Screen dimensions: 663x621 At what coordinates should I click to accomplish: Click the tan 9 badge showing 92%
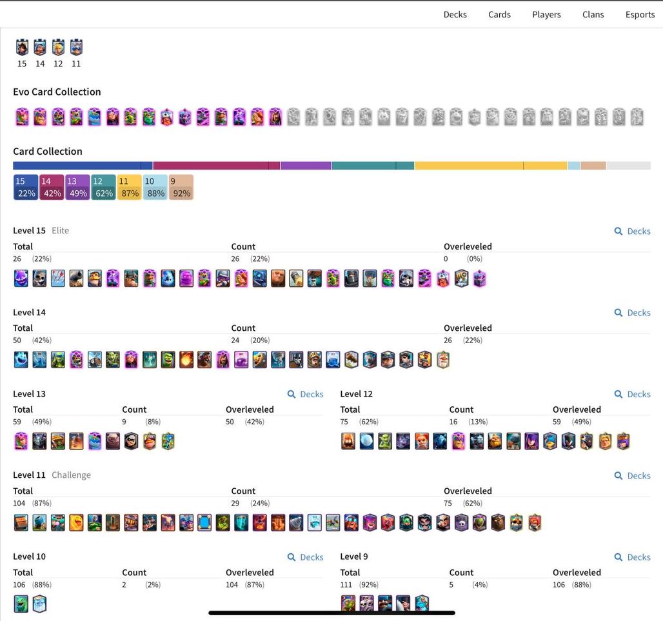click(x=181, y=187)
